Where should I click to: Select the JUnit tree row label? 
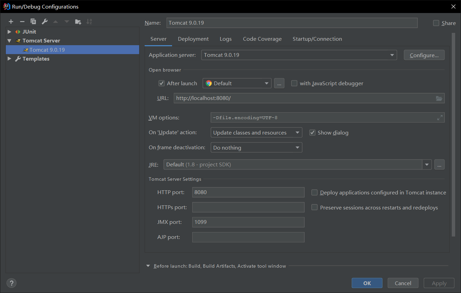29,31
